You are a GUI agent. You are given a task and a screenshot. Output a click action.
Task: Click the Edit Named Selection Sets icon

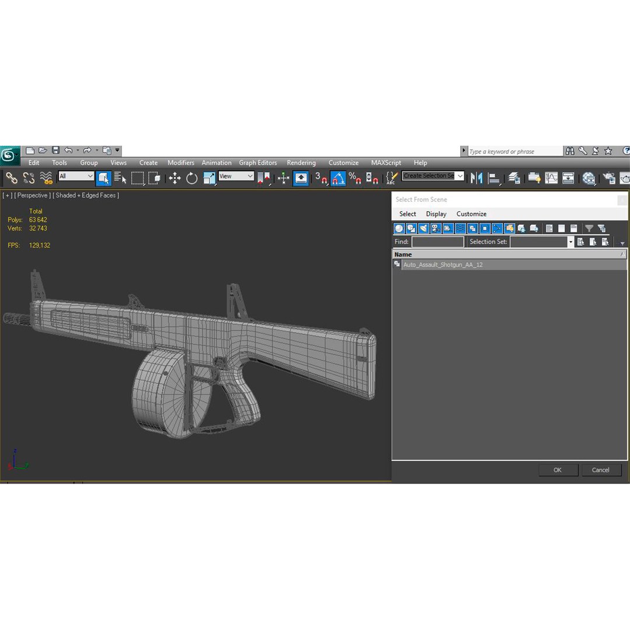pyautogui.click(x=391, y=178)
